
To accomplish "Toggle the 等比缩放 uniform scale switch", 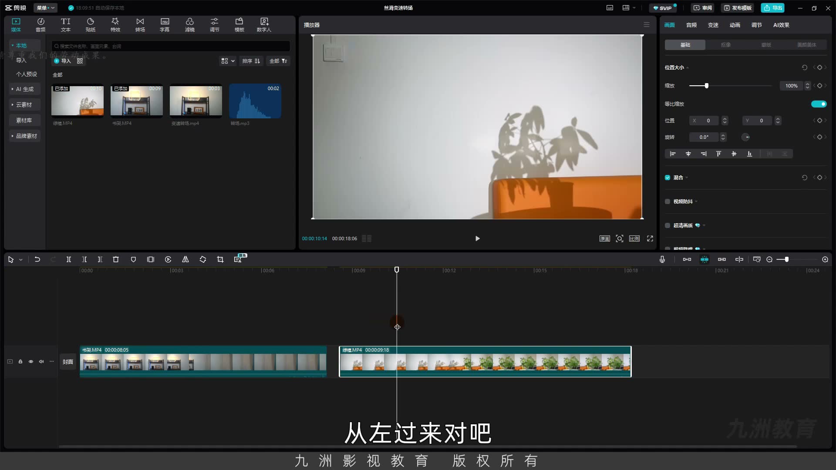I will 819,104.
